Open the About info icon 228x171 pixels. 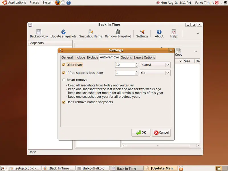(x=159, y=32)
